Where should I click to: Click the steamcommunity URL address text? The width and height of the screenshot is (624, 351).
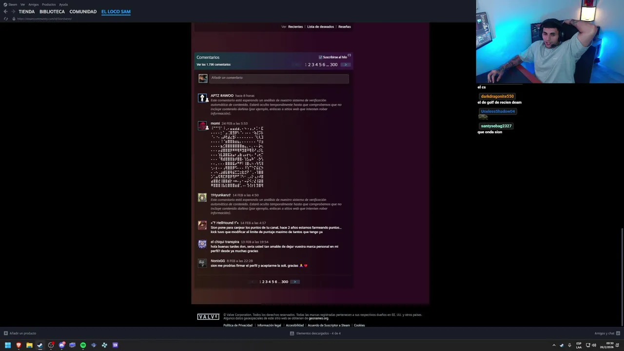(x=44, y=19)
